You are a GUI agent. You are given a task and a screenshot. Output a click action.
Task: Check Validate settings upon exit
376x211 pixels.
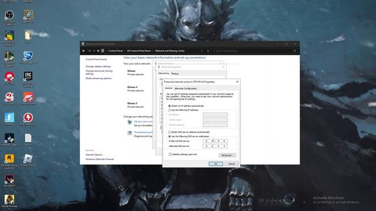pos(170,154)
